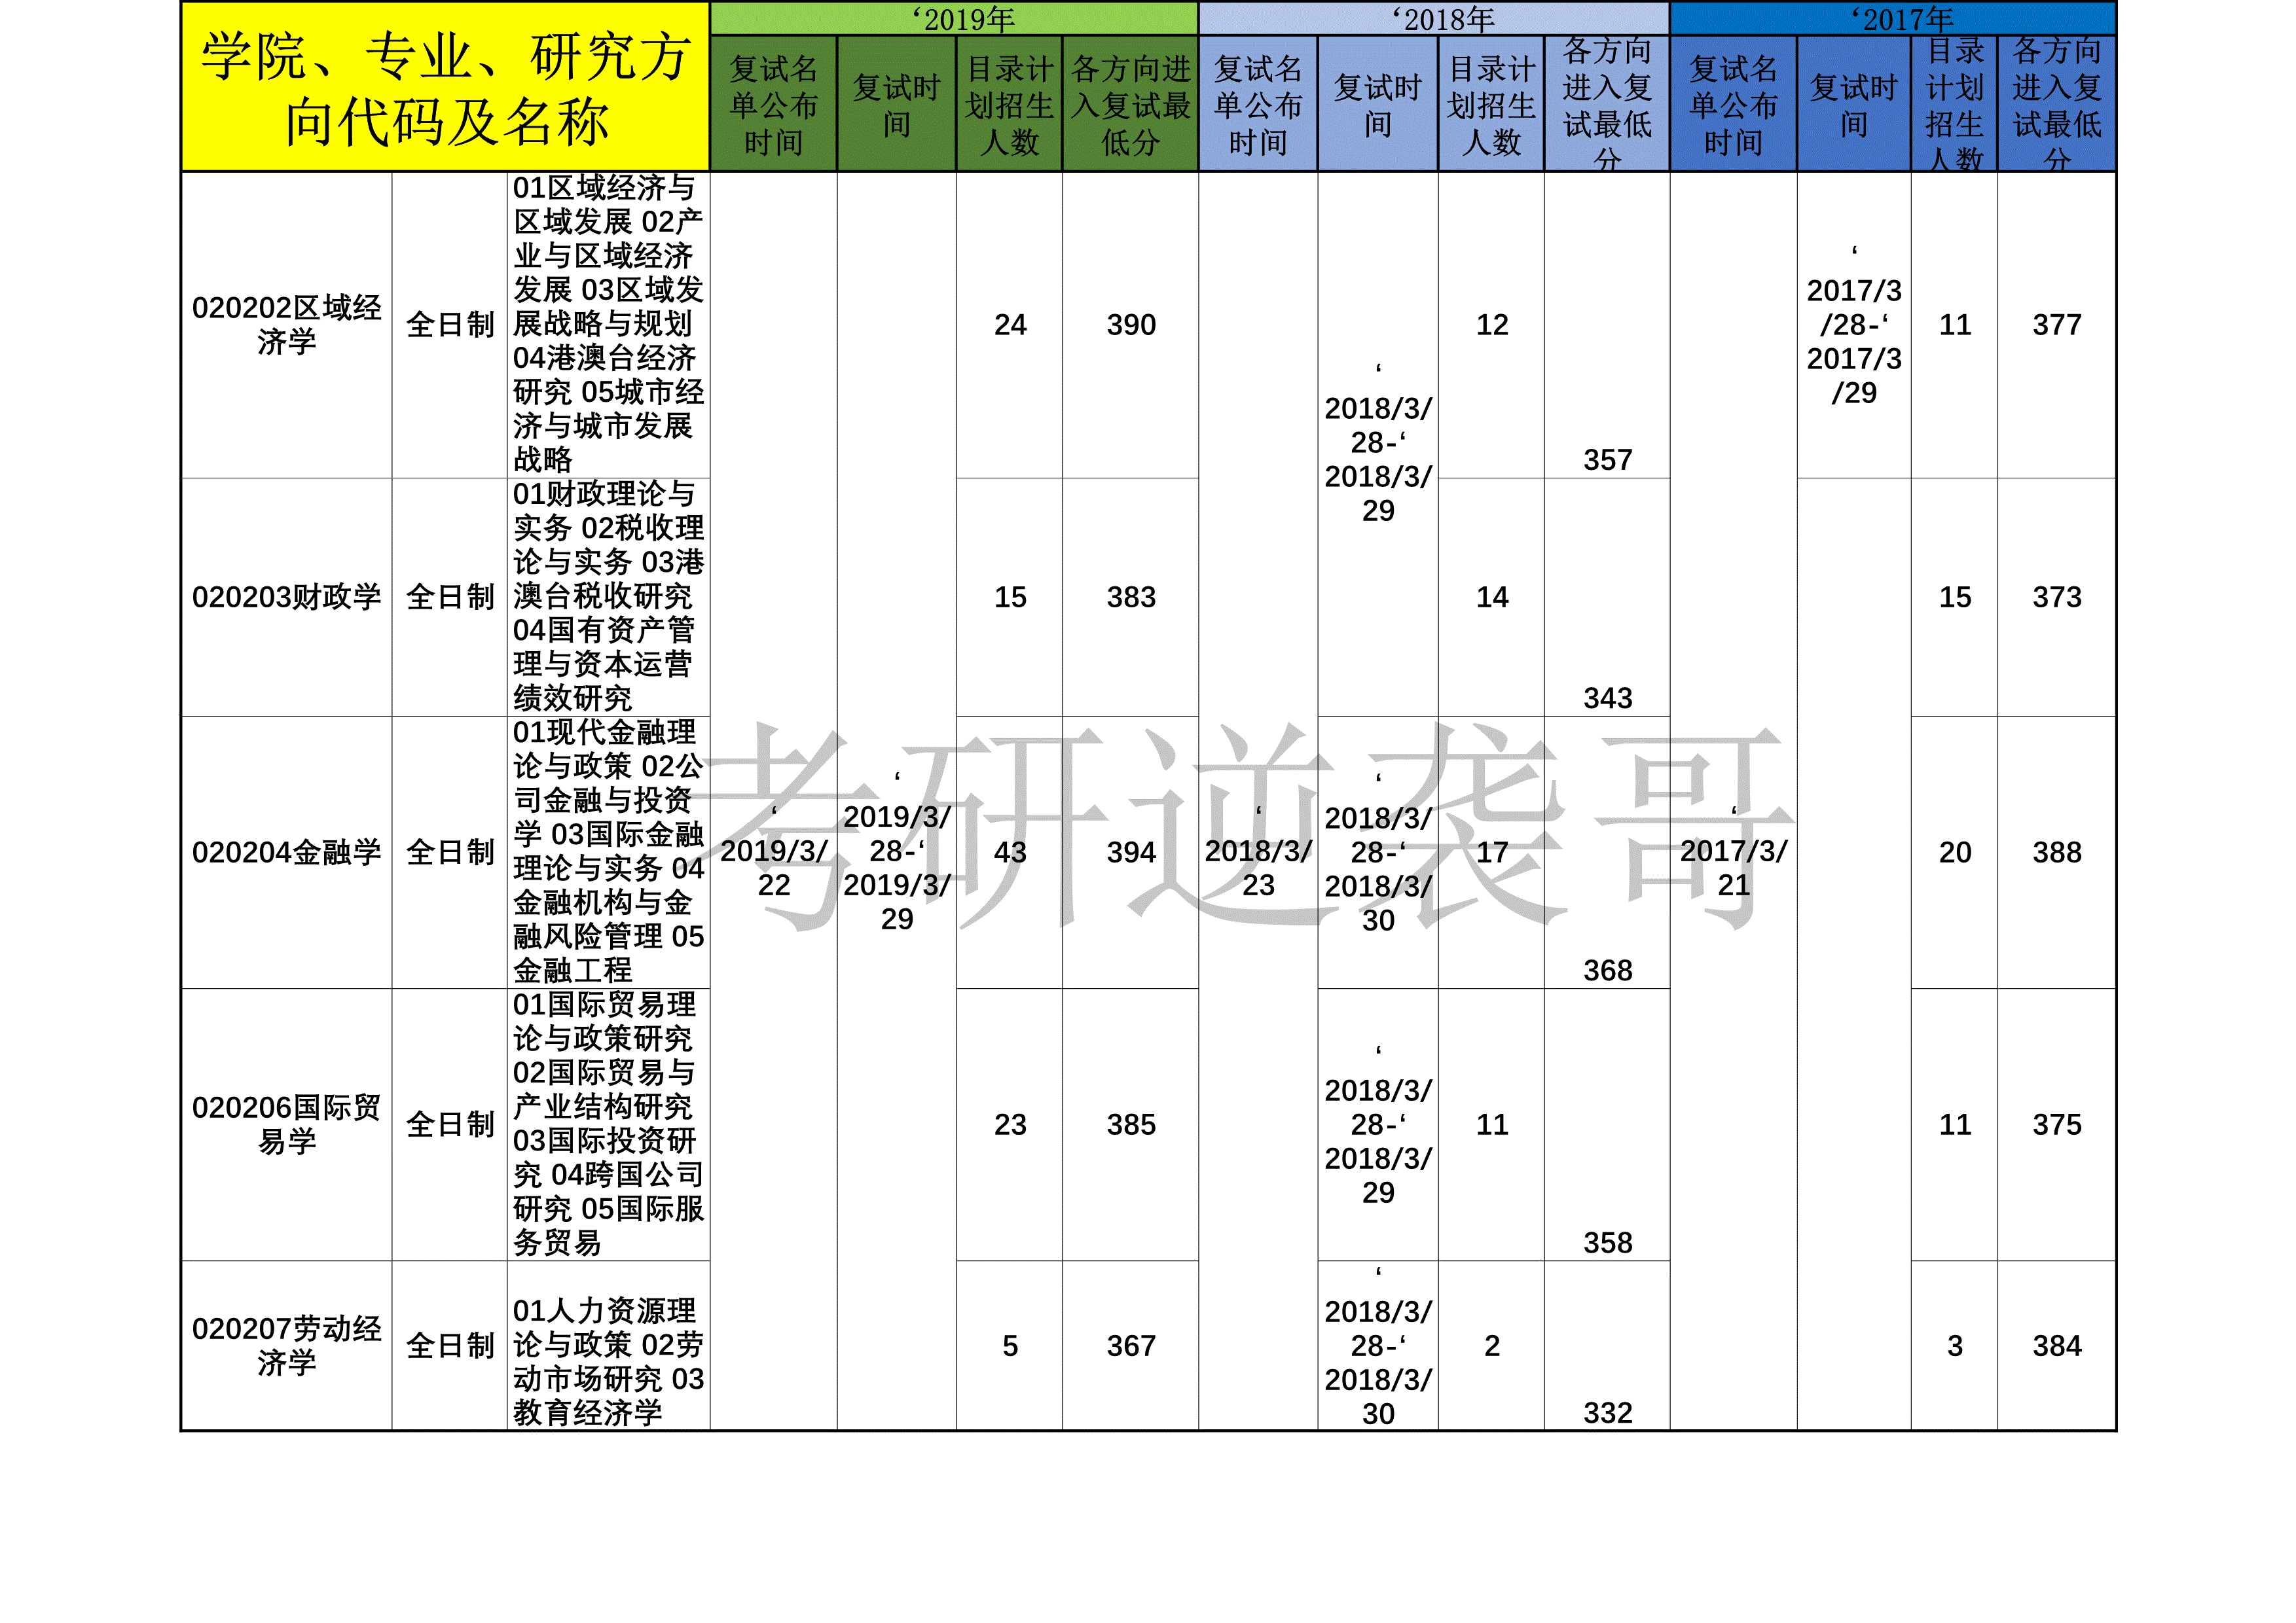
Task: Select the '020202区域经济学' major cell
Action: [286, 325]
